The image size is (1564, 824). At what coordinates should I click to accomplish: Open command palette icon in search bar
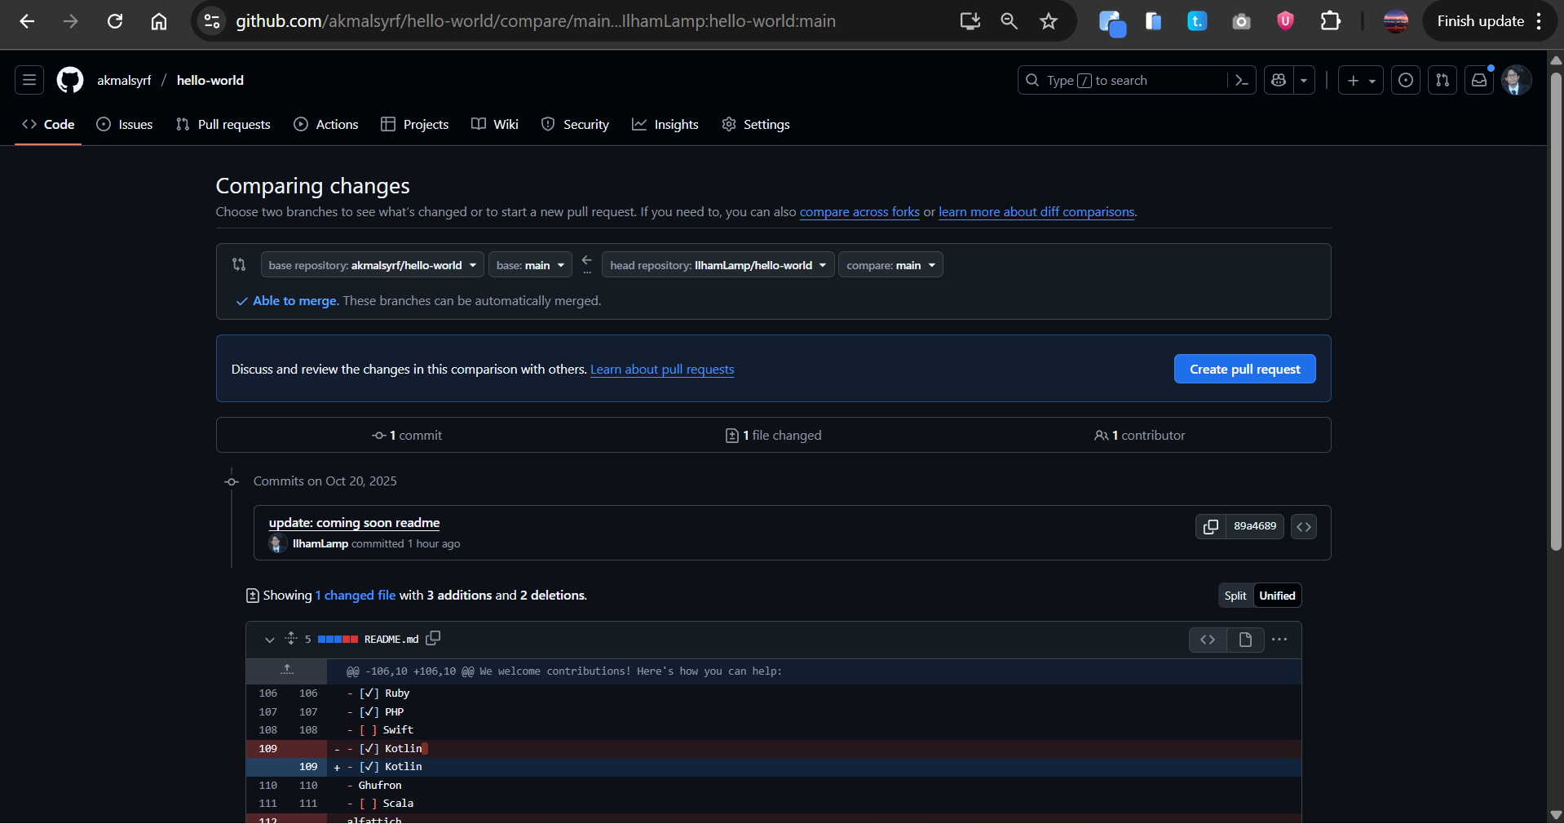(x=1242, y=80)
